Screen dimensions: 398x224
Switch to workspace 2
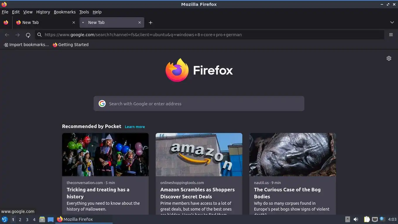[20, 219]
